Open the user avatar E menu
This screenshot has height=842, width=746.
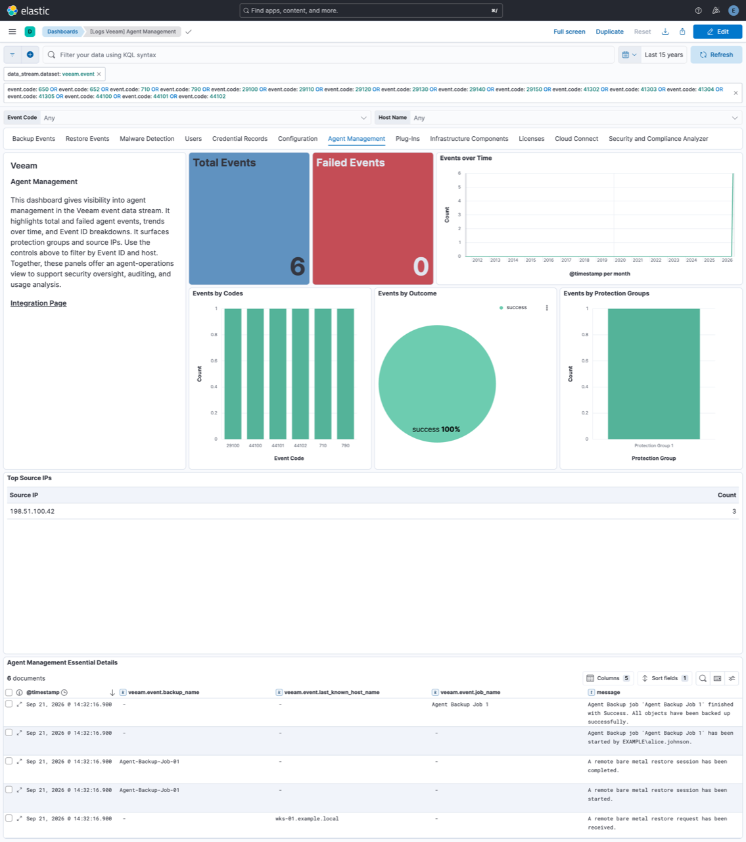pyautogui.click(x=734, y=11)
